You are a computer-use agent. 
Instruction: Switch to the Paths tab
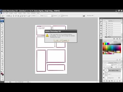tap(115, 63)
